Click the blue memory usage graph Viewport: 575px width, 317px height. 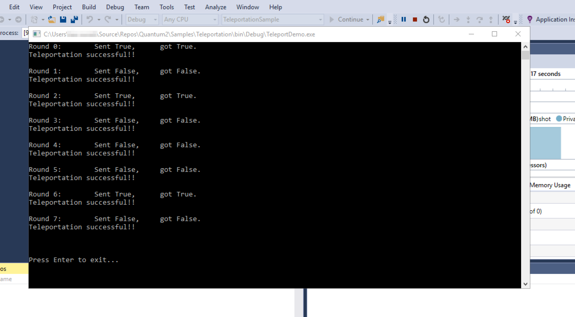(x=545, y=143)
